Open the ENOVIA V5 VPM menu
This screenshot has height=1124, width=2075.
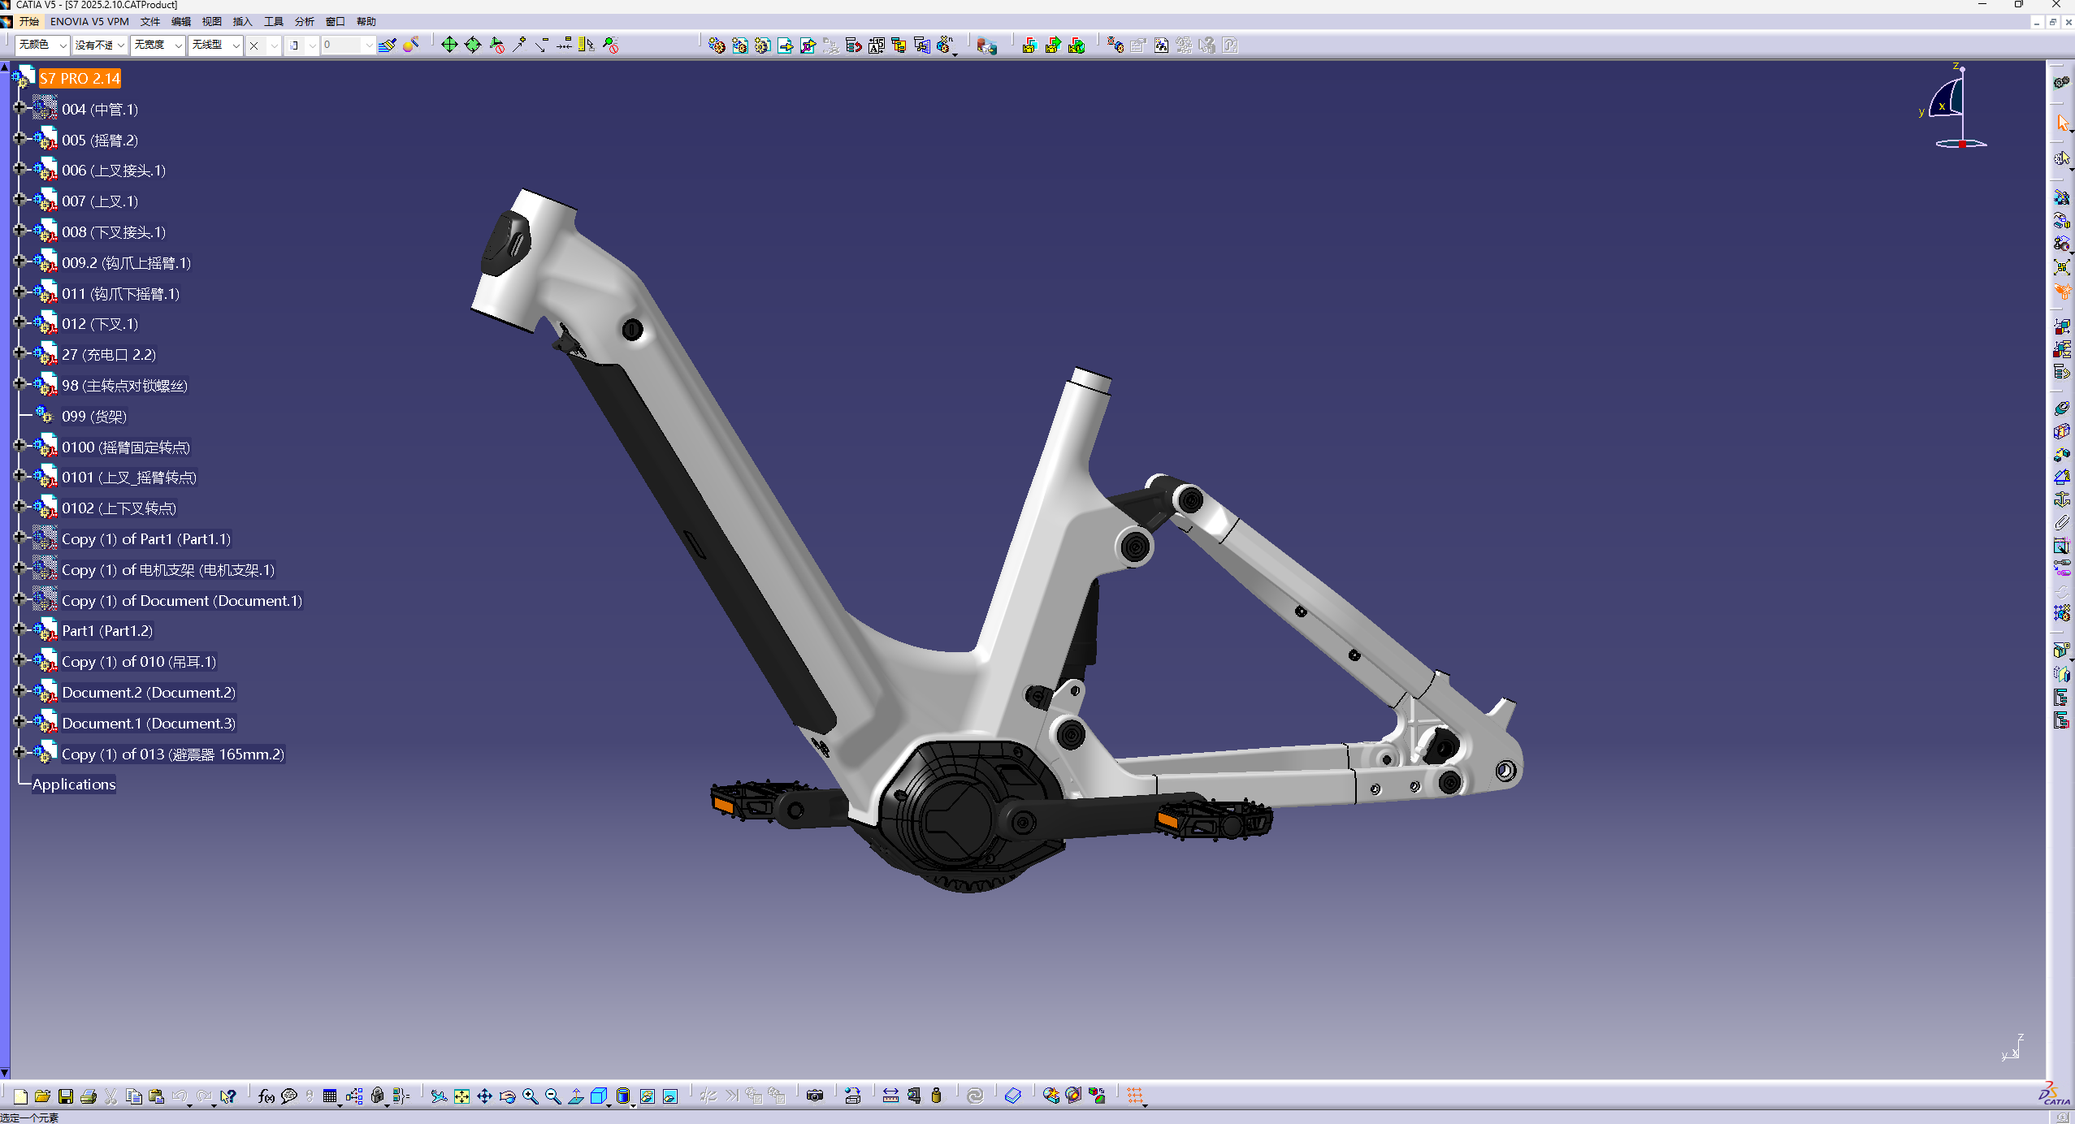tap(89, 21)
